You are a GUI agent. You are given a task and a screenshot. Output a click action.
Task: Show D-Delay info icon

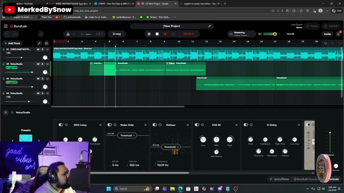pyautogui.click(x=251, y=125)
